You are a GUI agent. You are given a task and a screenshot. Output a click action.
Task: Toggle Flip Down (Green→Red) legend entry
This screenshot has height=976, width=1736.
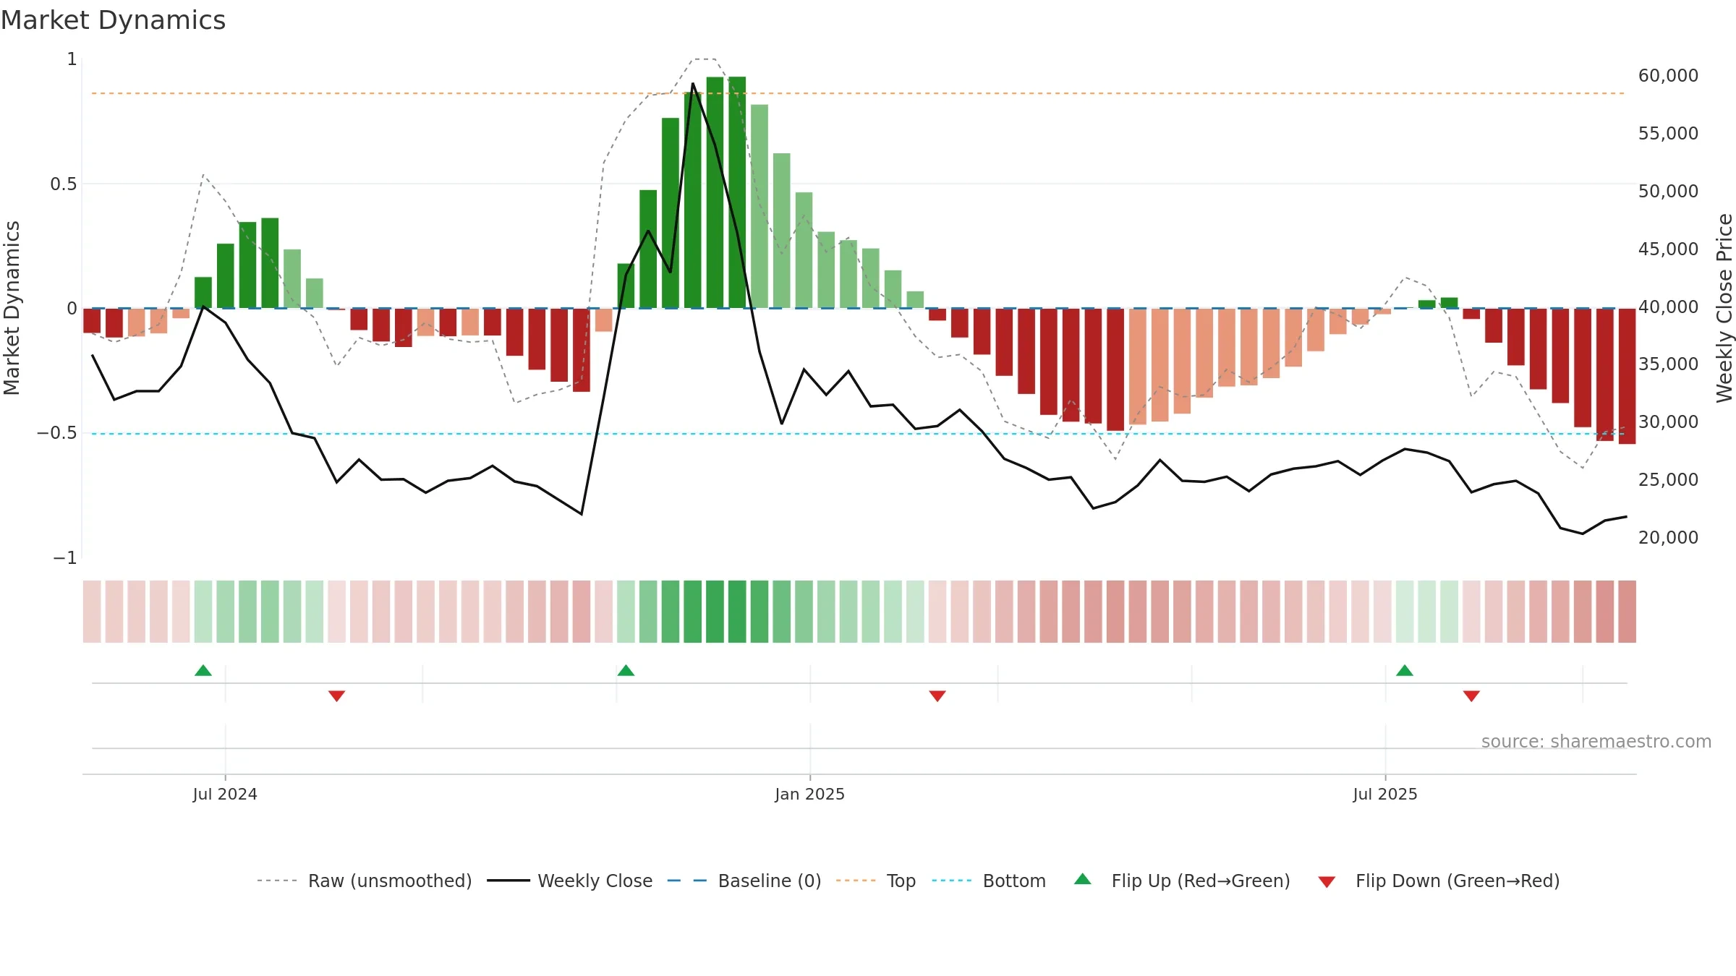(x=1439, y=881)
